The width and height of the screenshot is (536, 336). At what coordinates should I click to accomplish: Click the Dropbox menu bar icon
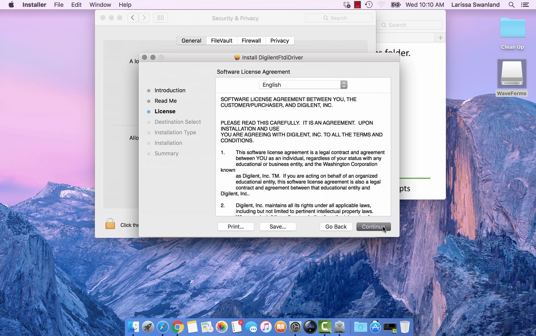[x=346, y=5]
